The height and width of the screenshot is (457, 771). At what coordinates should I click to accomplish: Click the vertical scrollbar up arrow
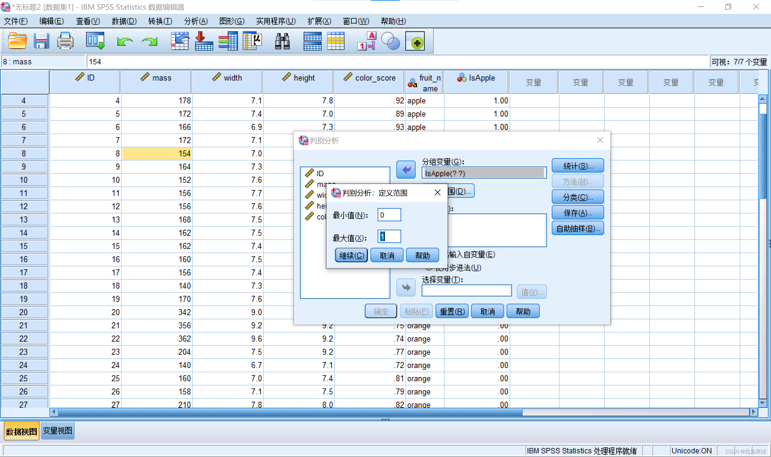click(762, 99)
